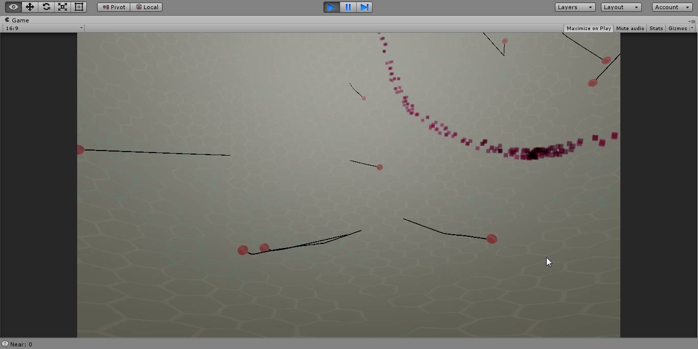This screenshot has width=698, height=349.
Task: Toggle Gizmos in Game view
Action: point(678,28)
